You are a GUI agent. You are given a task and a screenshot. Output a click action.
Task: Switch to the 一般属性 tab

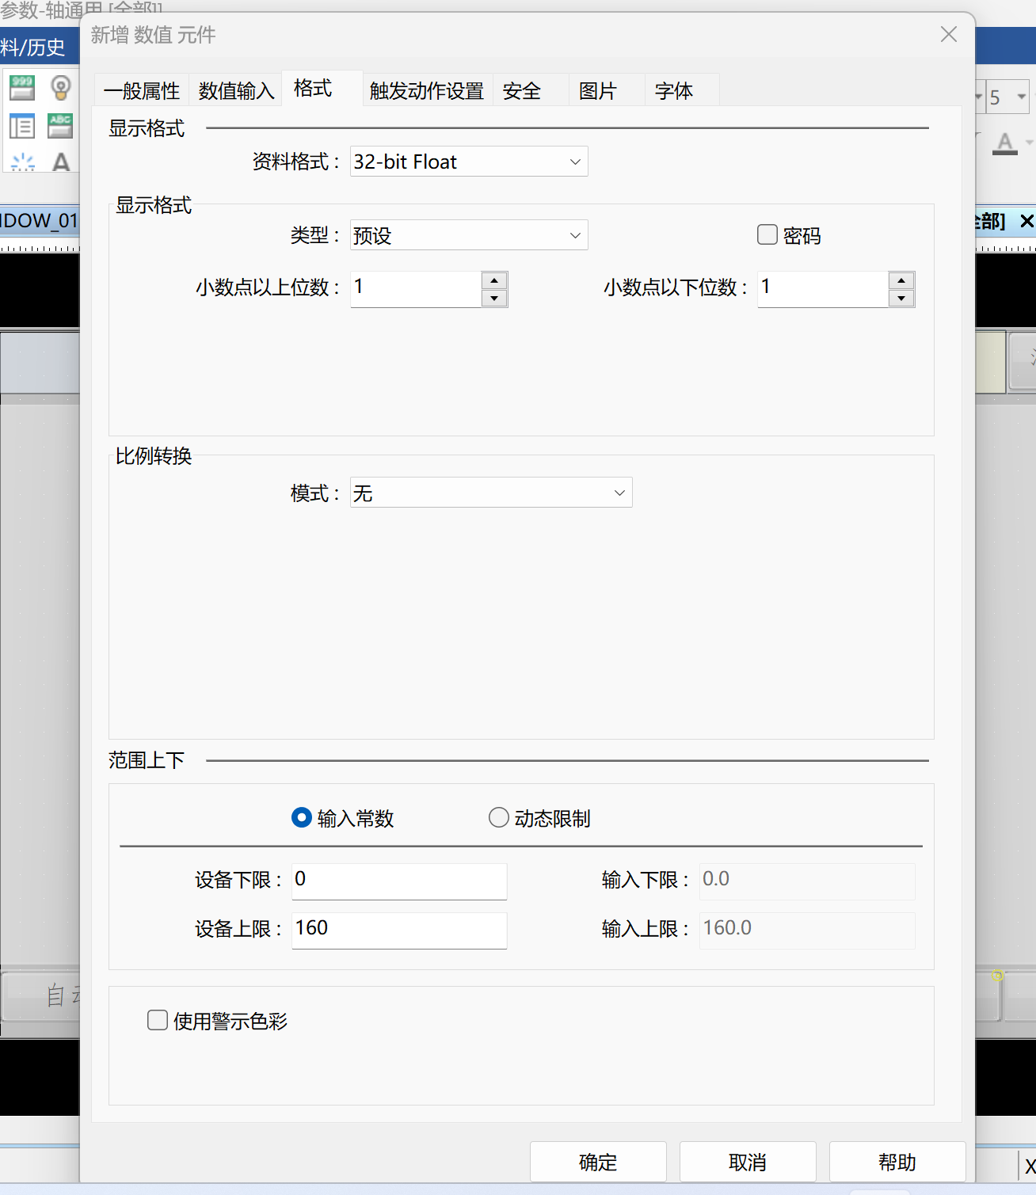tap(142, 91)
